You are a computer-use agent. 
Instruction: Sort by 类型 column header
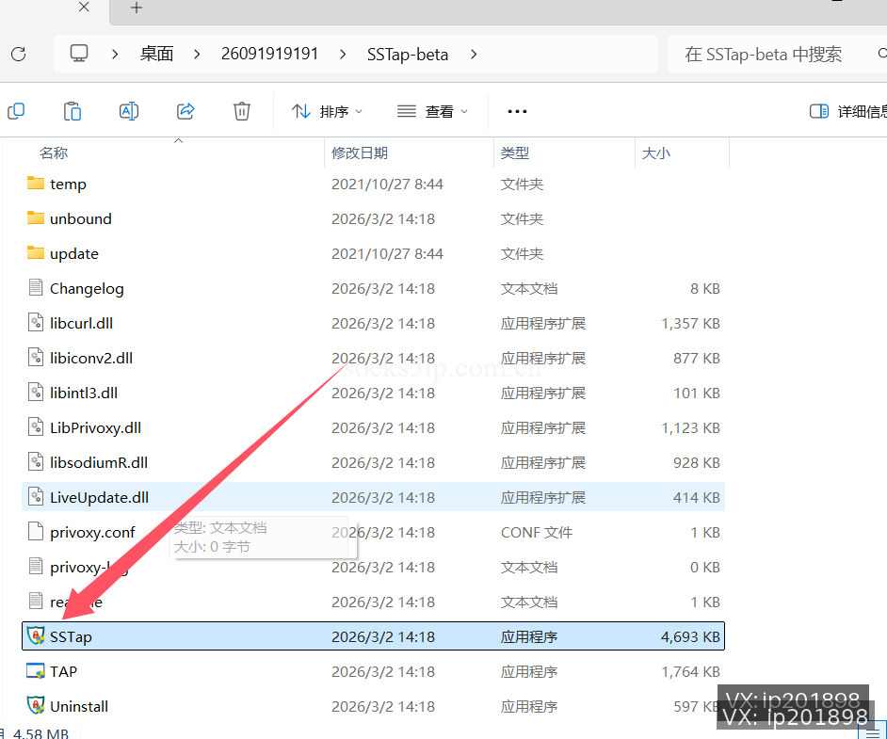click(x=515, y=153)
